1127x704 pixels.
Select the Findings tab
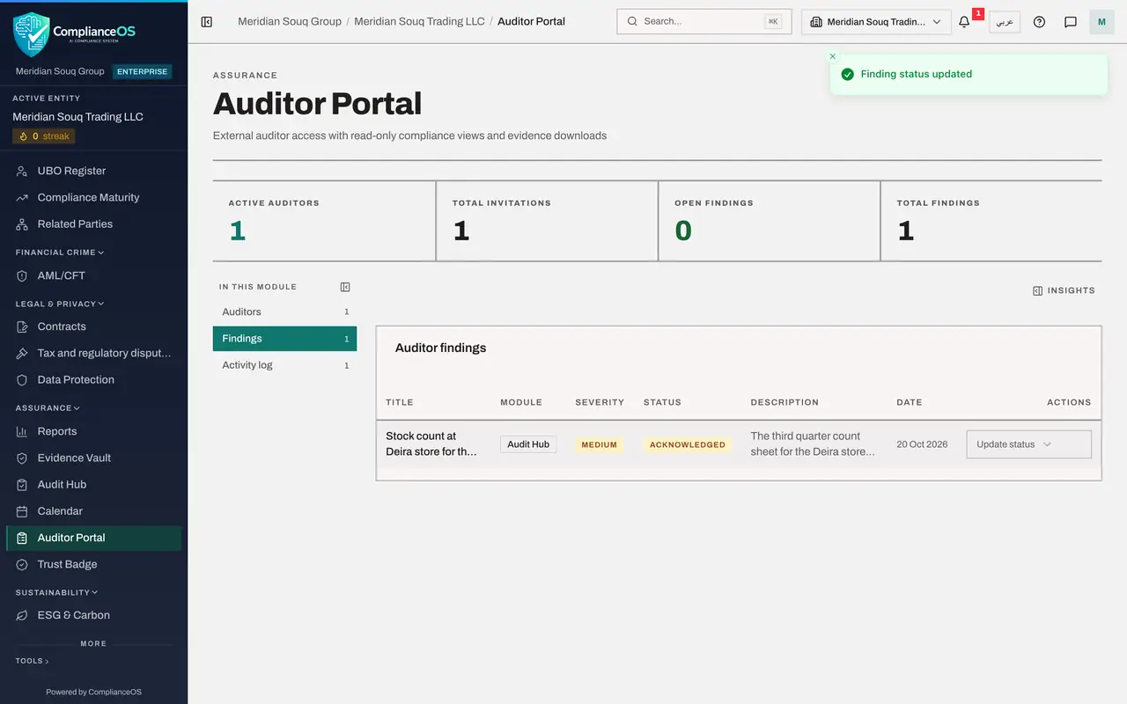pos(284,338)
